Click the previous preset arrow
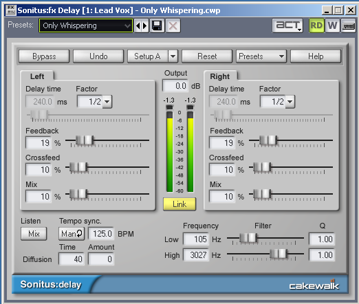The width and height of the screenshot is (359, 304). [x=138, y=25]
